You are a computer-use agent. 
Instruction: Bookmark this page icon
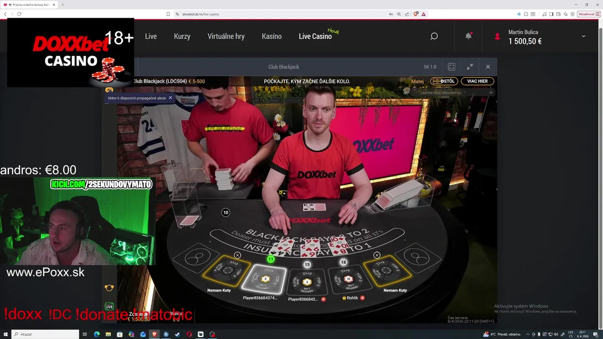point(168,14)
